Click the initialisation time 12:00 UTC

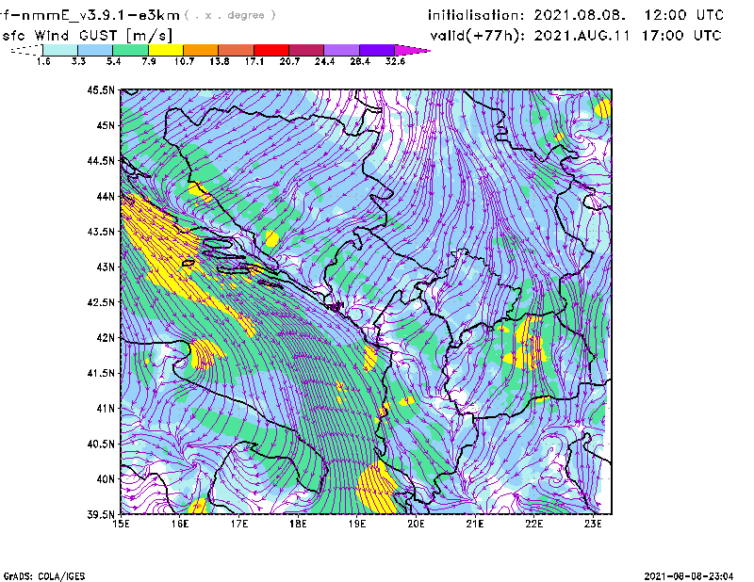[684, 15]
